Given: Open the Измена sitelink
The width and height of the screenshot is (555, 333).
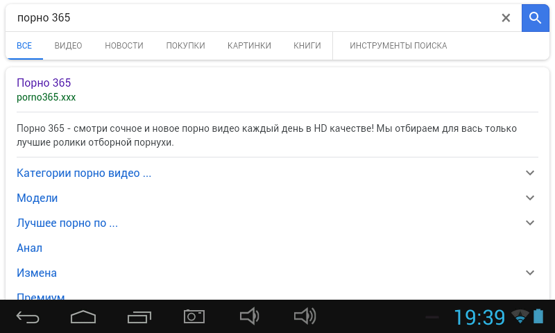Looking at the screenshot, I should [37, 273].
